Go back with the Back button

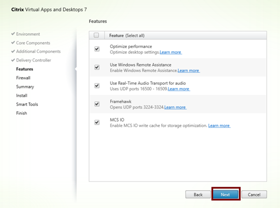click(198, 194)
